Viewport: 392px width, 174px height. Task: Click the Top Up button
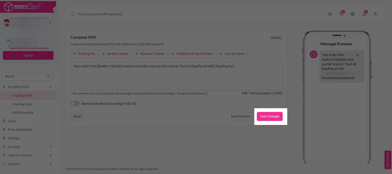pyautogui.click(x=28, y=55)
